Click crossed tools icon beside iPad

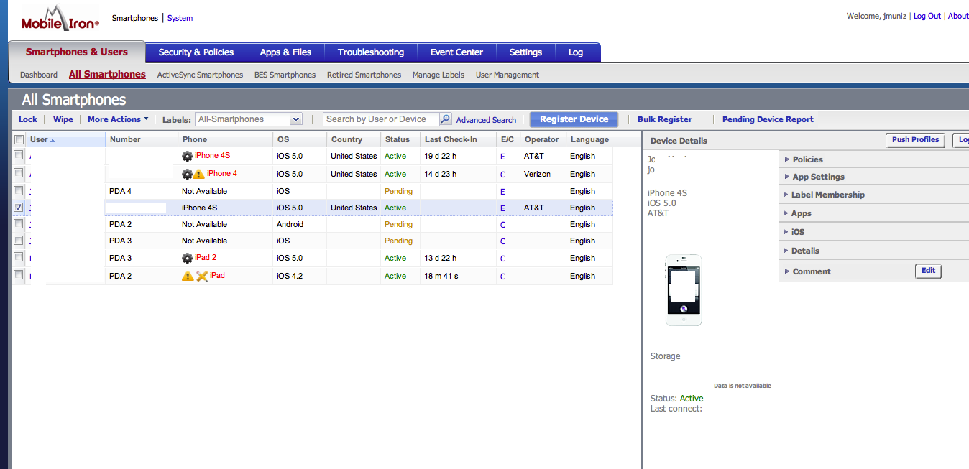pos(202,276)
